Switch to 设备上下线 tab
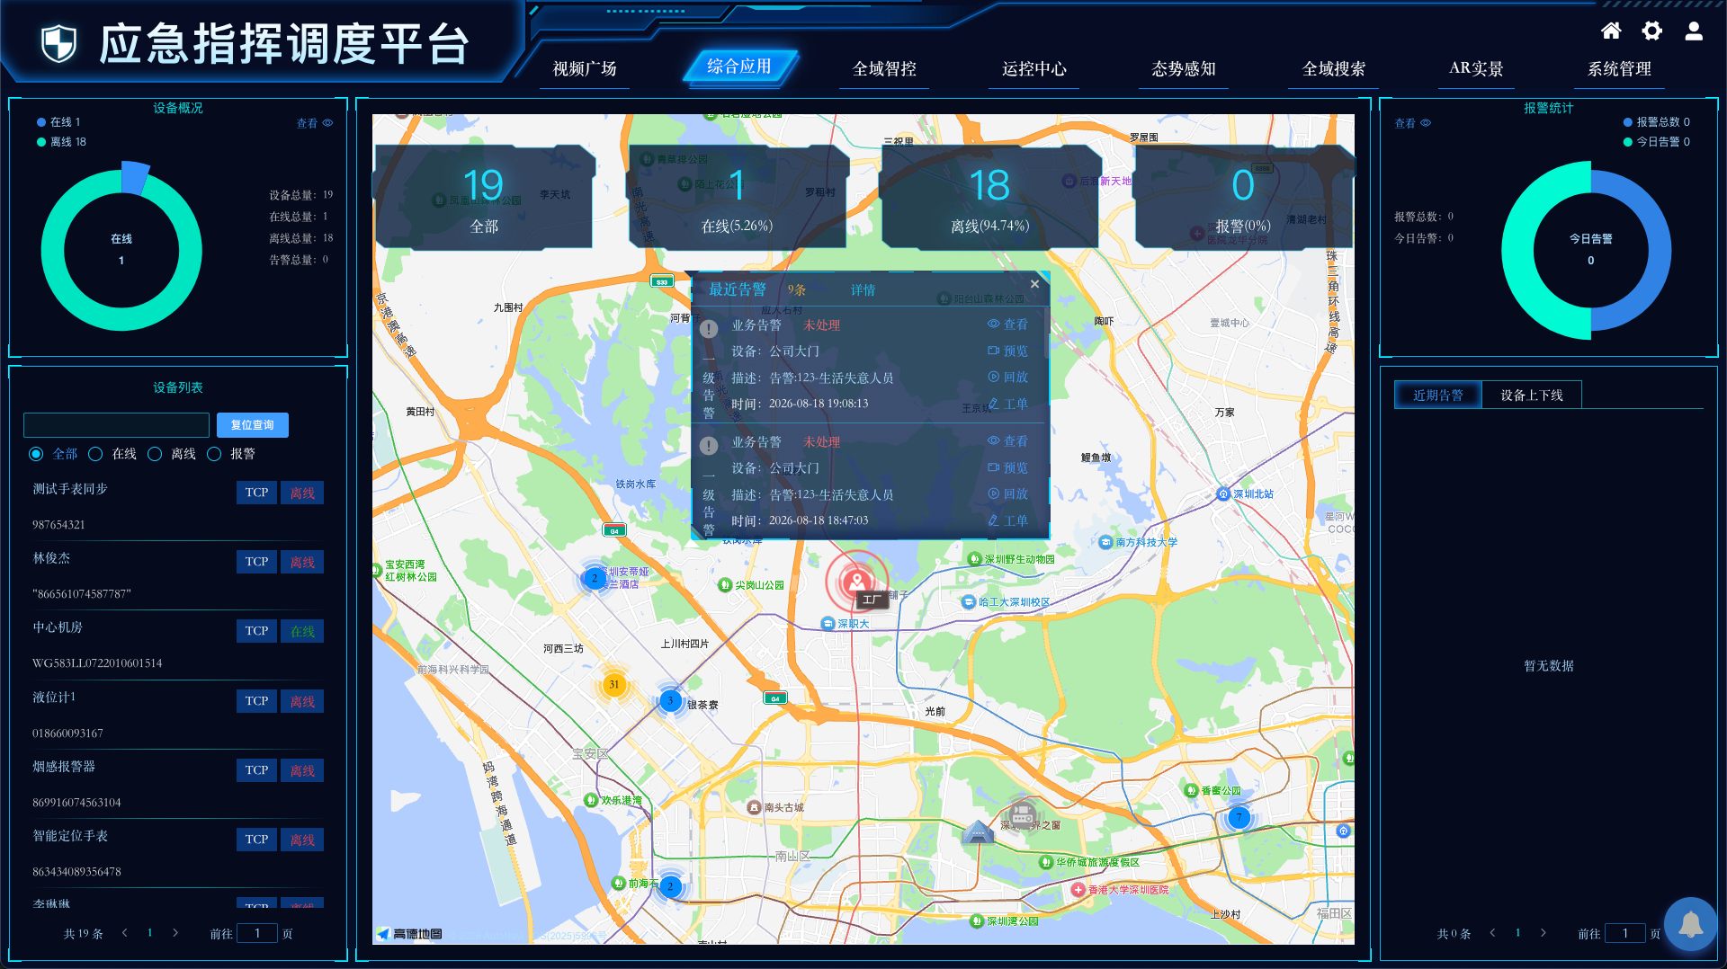The image size is (1727, 969). 1531,396
